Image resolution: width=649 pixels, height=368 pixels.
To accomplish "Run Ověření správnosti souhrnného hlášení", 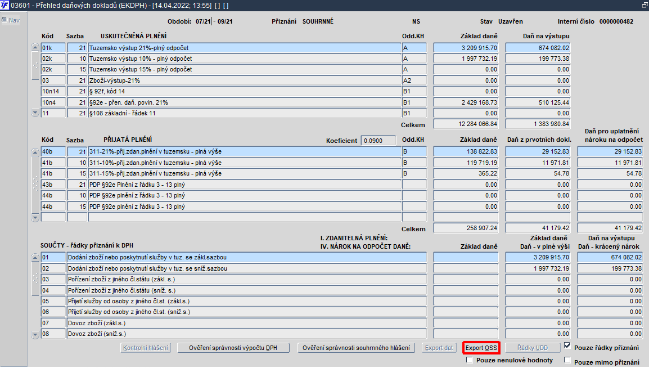I will (x=356, y=348).
